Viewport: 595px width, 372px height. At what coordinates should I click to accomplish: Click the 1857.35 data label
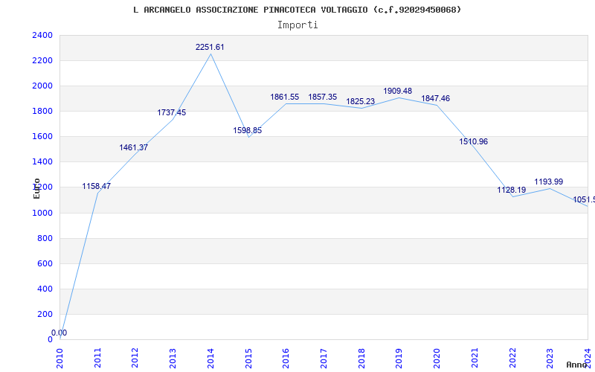coord(323,97)
